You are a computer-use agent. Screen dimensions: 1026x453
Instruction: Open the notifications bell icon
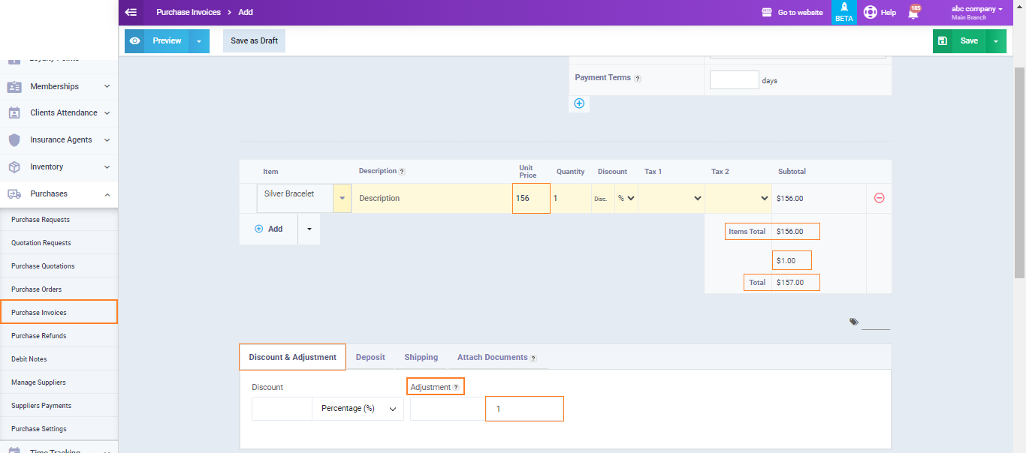click(x=913, y=13)
